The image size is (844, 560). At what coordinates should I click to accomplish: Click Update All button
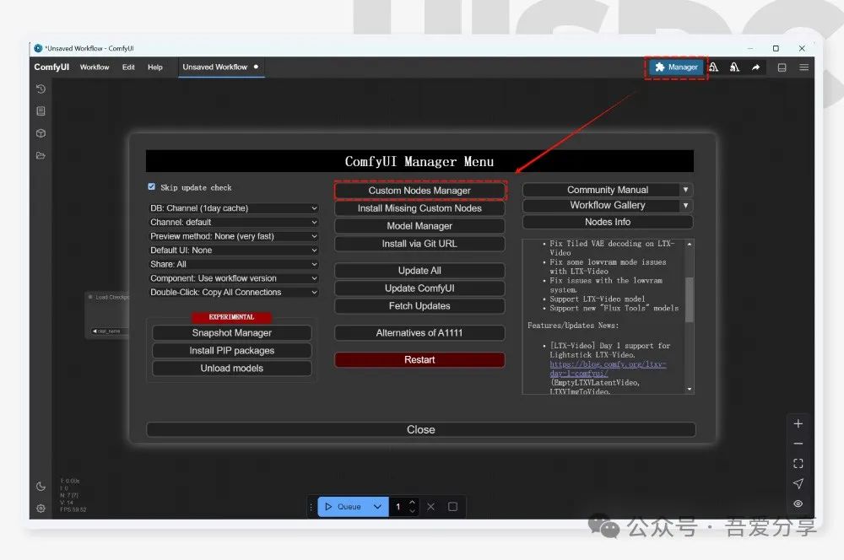pyautogui.click(x=419, y=271)
